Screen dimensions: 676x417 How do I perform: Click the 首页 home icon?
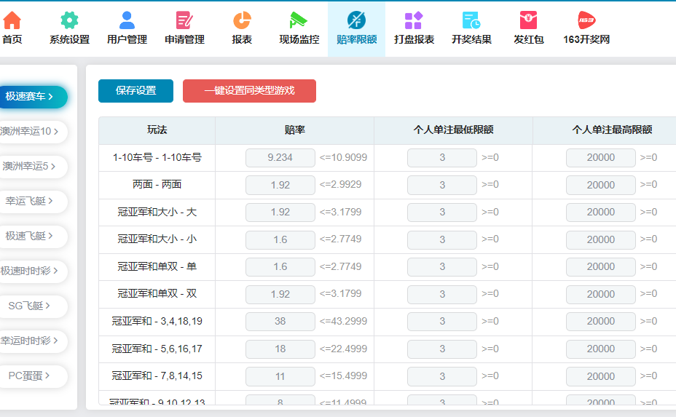(x=12, y=20)
